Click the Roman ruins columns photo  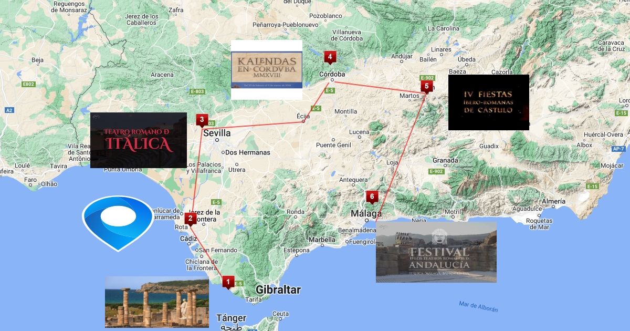pos(157,302)
